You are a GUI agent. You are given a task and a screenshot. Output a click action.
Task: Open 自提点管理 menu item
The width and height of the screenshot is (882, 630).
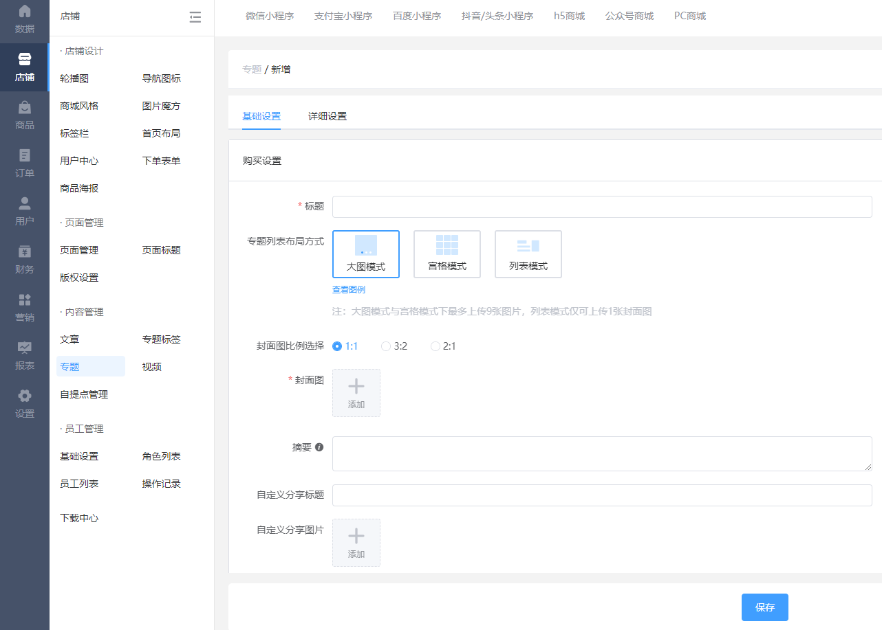click(x=84, y=394)
